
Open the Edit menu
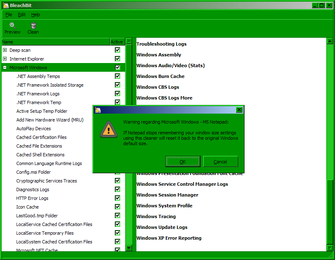point(22,15)
